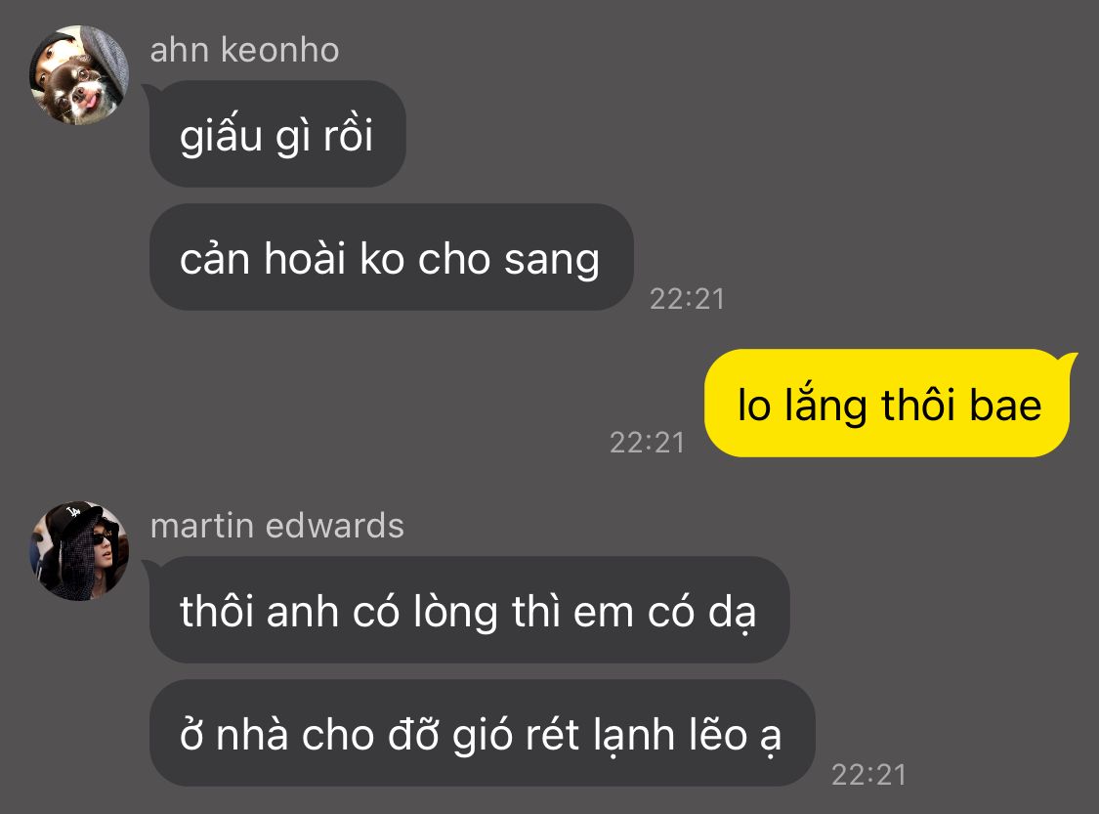Select message "ở nhà cho đỡ gió rét lạnh lẽo ạ"
The width and height of the screenshot is (1099, 814).
(482, 733)
